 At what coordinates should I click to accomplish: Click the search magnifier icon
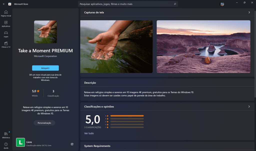pos(175,4)
